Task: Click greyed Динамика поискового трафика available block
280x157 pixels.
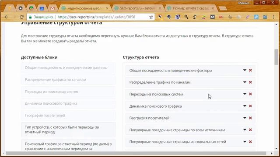Action: (68, 103)
